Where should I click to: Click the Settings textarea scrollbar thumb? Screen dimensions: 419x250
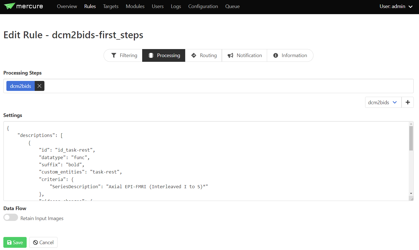(x=411, y=138)
